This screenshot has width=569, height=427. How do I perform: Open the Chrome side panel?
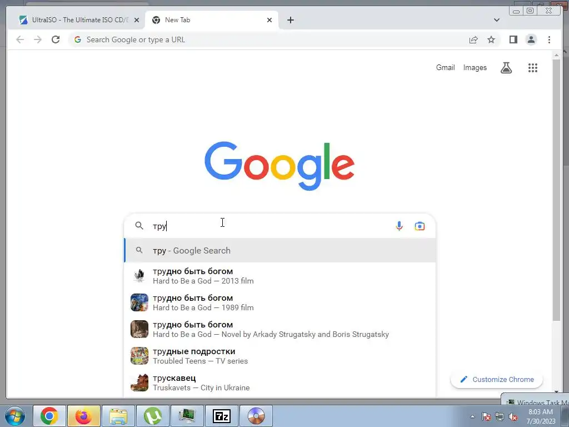click(x=513, y=39)
